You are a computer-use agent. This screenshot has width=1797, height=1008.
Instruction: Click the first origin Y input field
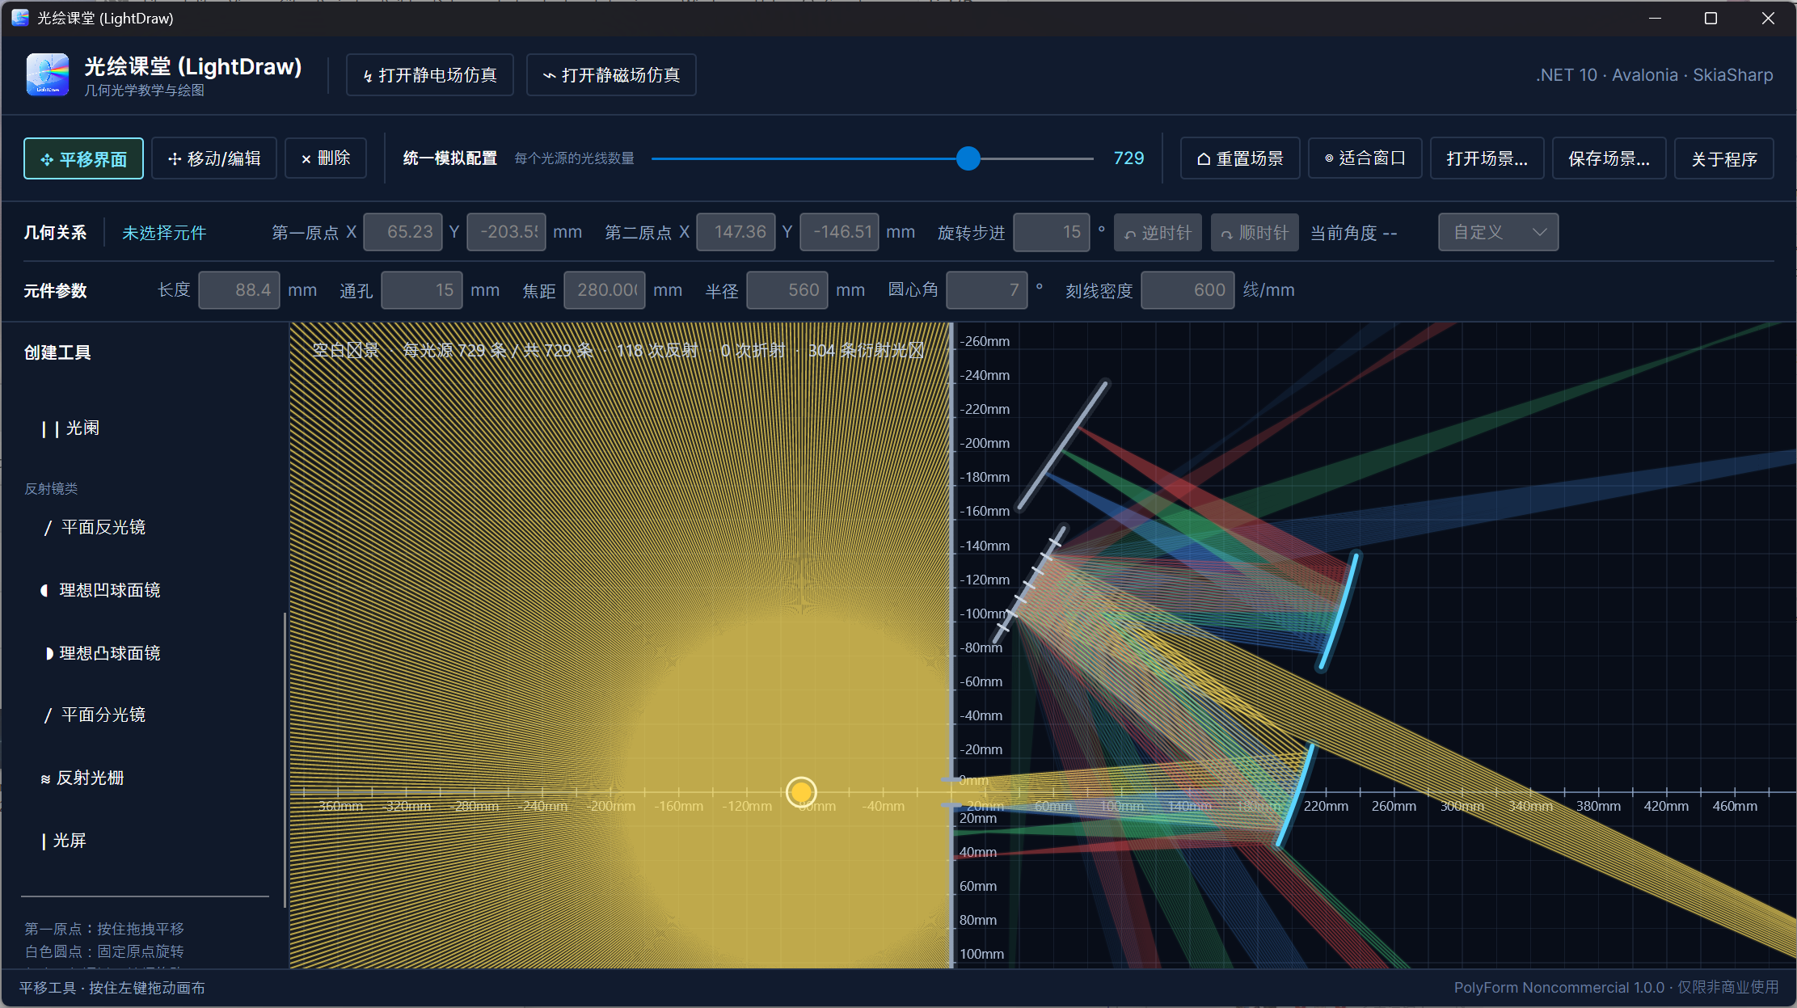tap(506, 232)
